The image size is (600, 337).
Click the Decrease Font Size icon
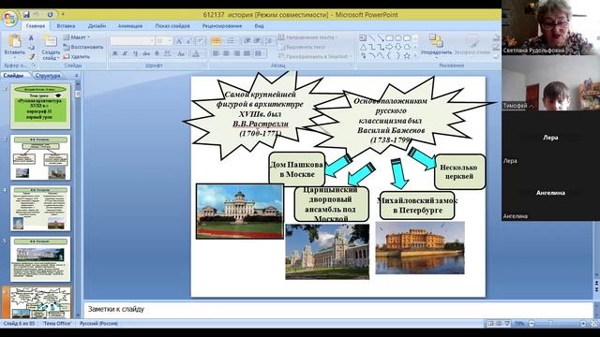[x=188, y=41]
